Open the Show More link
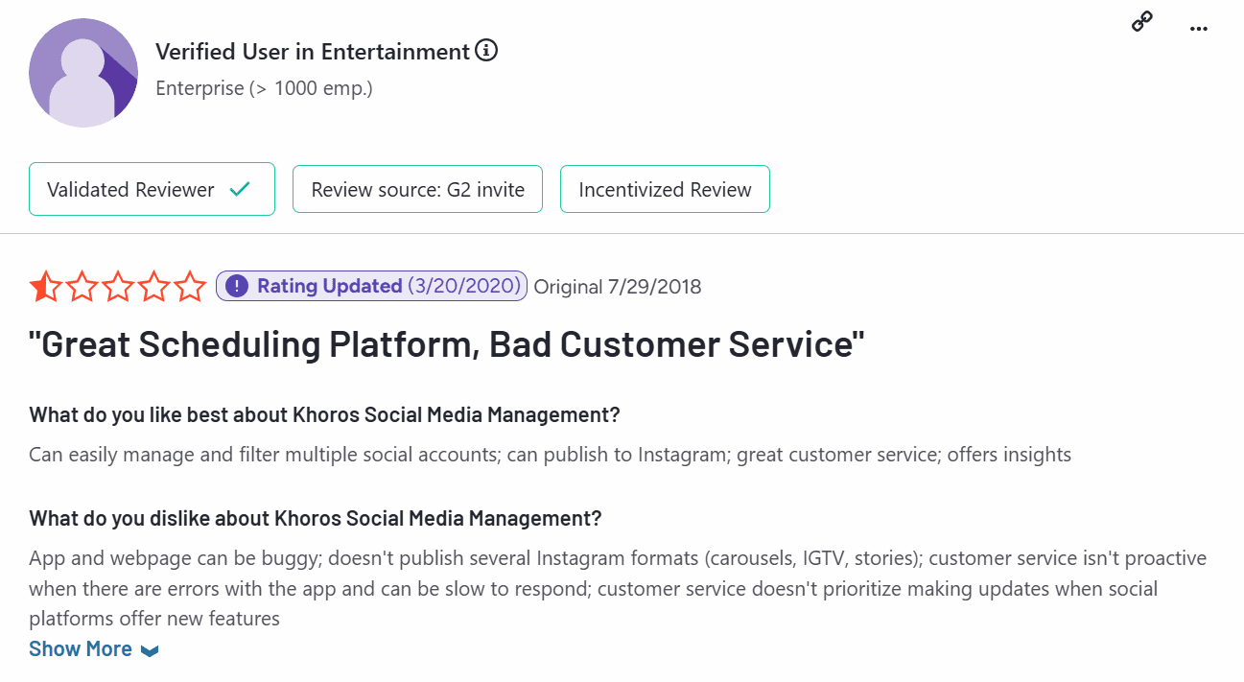The image size is (1244, 682). tap(81, 649)
